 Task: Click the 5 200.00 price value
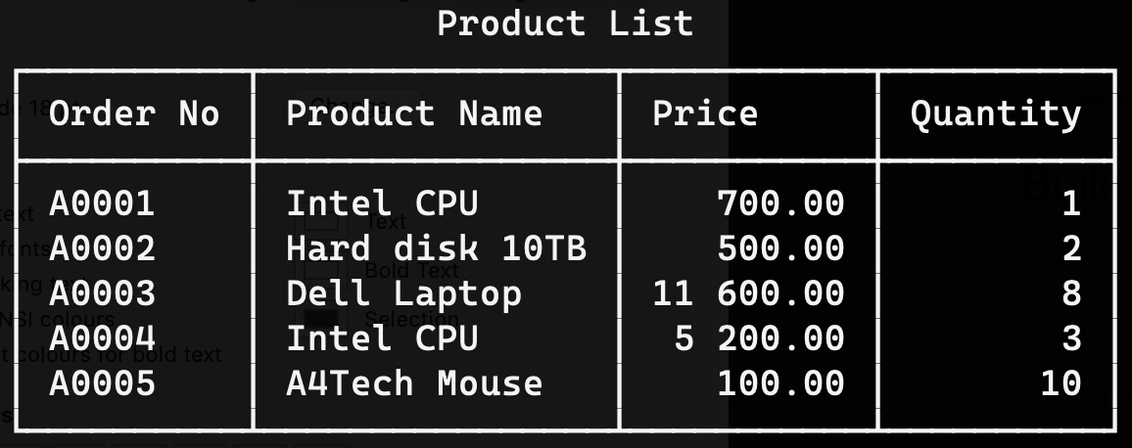click(759, 338)
